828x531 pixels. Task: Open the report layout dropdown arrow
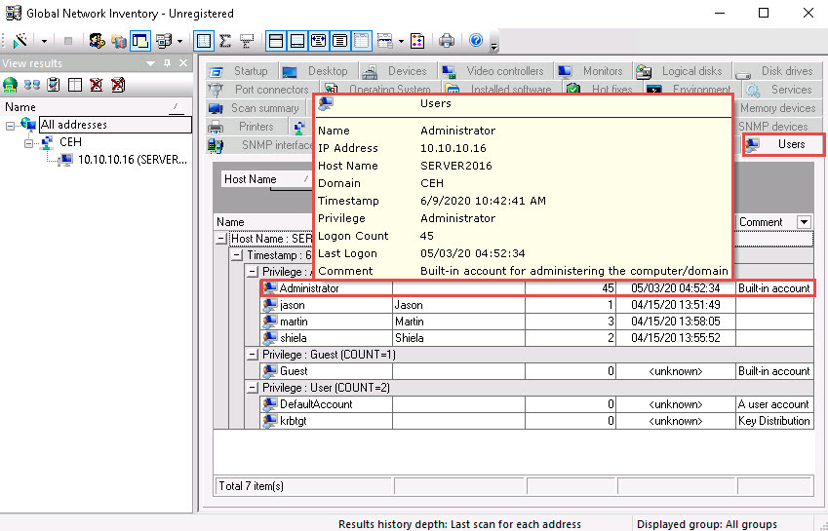click(x=402, y=41)
